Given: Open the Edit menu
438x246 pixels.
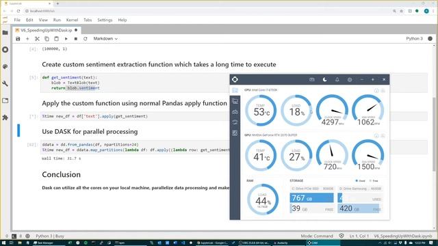Looking at the screenshot, I should pyautogui.click(x=29, y=20).
